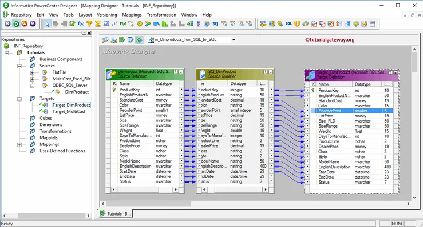Open the Transformation menu
Screen dimensions: 423x227
(x=161, y=15)
